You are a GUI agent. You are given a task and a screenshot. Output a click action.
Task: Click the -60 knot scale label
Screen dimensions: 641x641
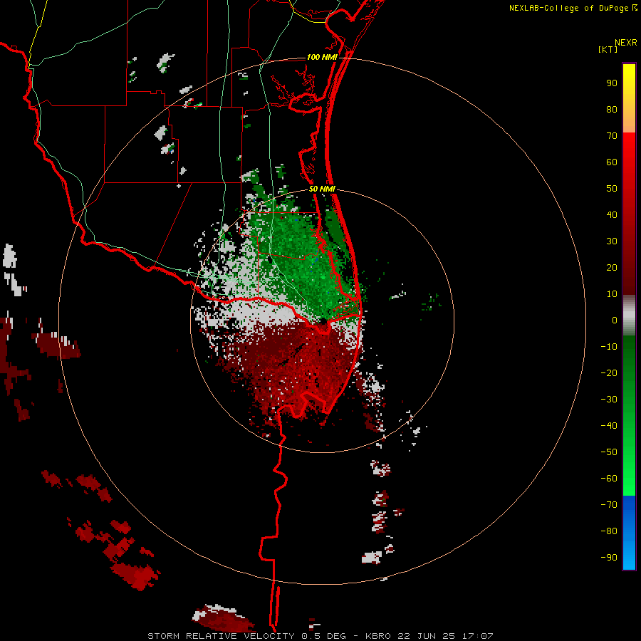pyautogui.click(x=609, y=479)
